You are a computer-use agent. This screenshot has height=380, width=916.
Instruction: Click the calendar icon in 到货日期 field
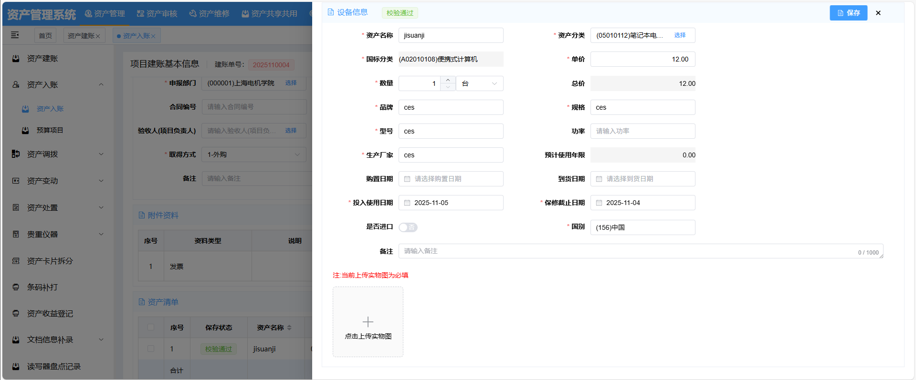pyautogui.click(x=599, y=179)
